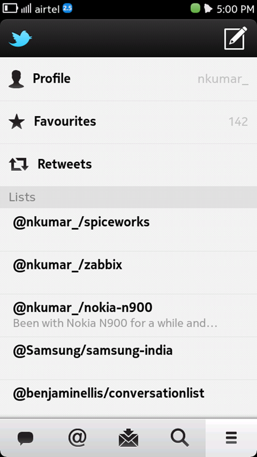Open the @nkumar_/nokia-n900 list
Viewport: 257px width, 457px height.
click(128, 315)
